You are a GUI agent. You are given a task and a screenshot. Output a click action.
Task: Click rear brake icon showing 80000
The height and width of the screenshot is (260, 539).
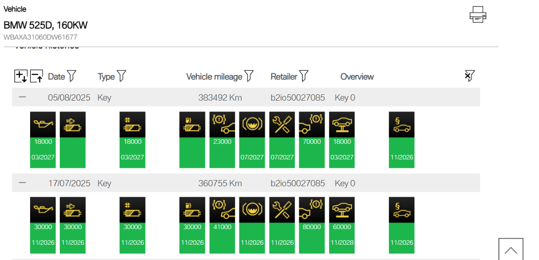[312, 210]
